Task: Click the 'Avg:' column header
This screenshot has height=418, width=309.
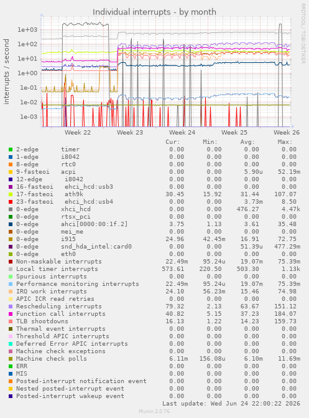Action: point(247,142)
